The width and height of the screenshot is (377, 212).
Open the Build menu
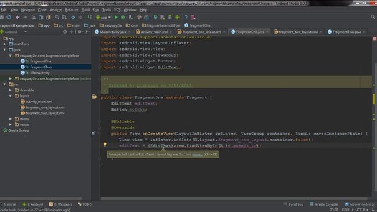(85, 10)
